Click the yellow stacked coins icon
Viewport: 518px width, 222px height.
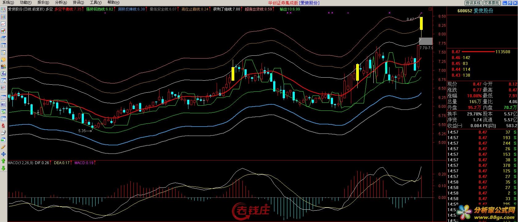coord(3,59)
